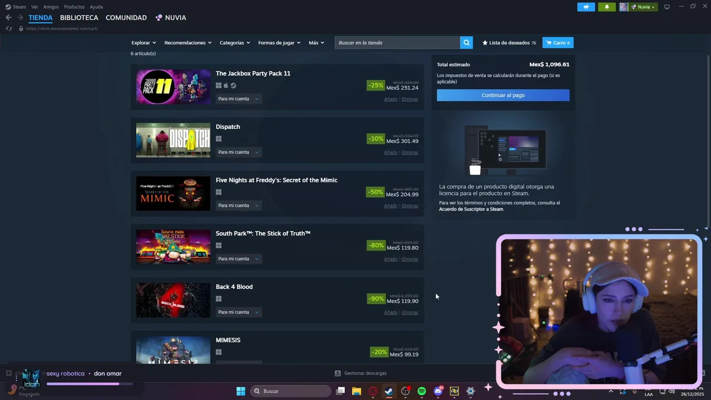Open Spotify from the taskbar
711x400 pixels.
[422, 391]
